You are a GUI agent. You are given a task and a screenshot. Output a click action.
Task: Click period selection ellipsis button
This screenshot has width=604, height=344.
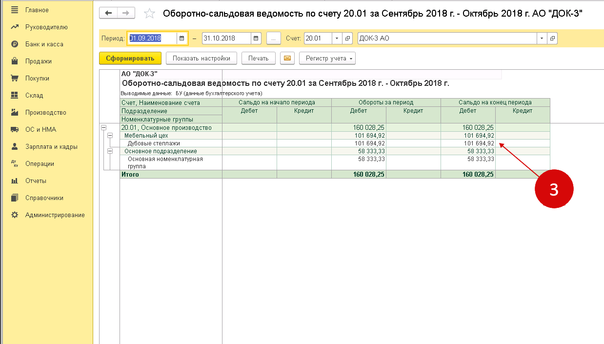click(274, 38)
